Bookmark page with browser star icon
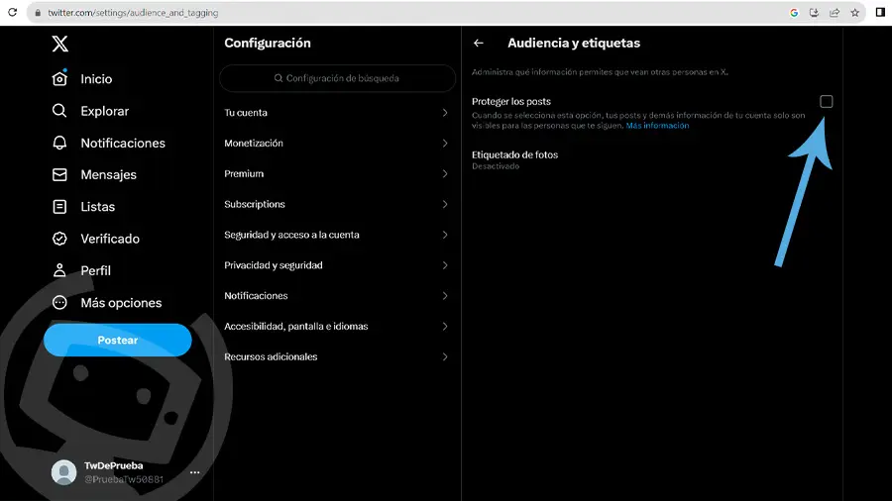 [x=854, y=13]
